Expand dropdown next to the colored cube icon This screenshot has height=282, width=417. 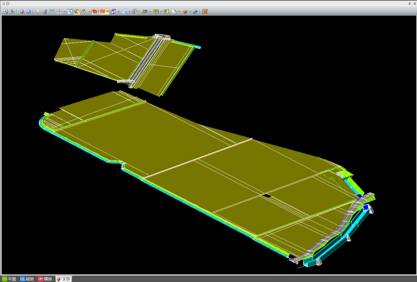coord(190,11)
